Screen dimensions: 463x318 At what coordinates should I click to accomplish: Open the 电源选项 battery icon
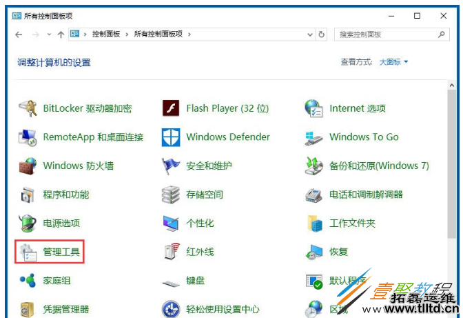click(x=28, y=223)
